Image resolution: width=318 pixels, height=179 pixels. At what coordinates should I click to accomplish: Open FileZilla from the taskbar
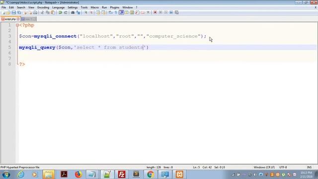pyautogui.click(x=121, y=175)
